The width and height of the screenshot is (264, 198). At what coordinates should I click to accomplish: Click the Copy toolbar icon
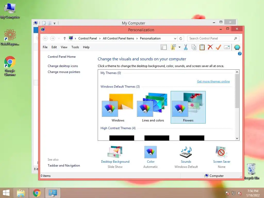[194, 47]
